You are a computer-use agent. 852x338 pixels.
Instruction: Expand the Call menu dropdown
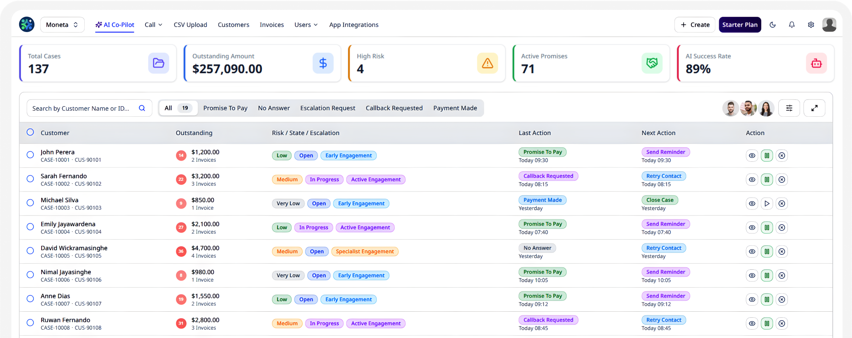[x=153, y=25]
